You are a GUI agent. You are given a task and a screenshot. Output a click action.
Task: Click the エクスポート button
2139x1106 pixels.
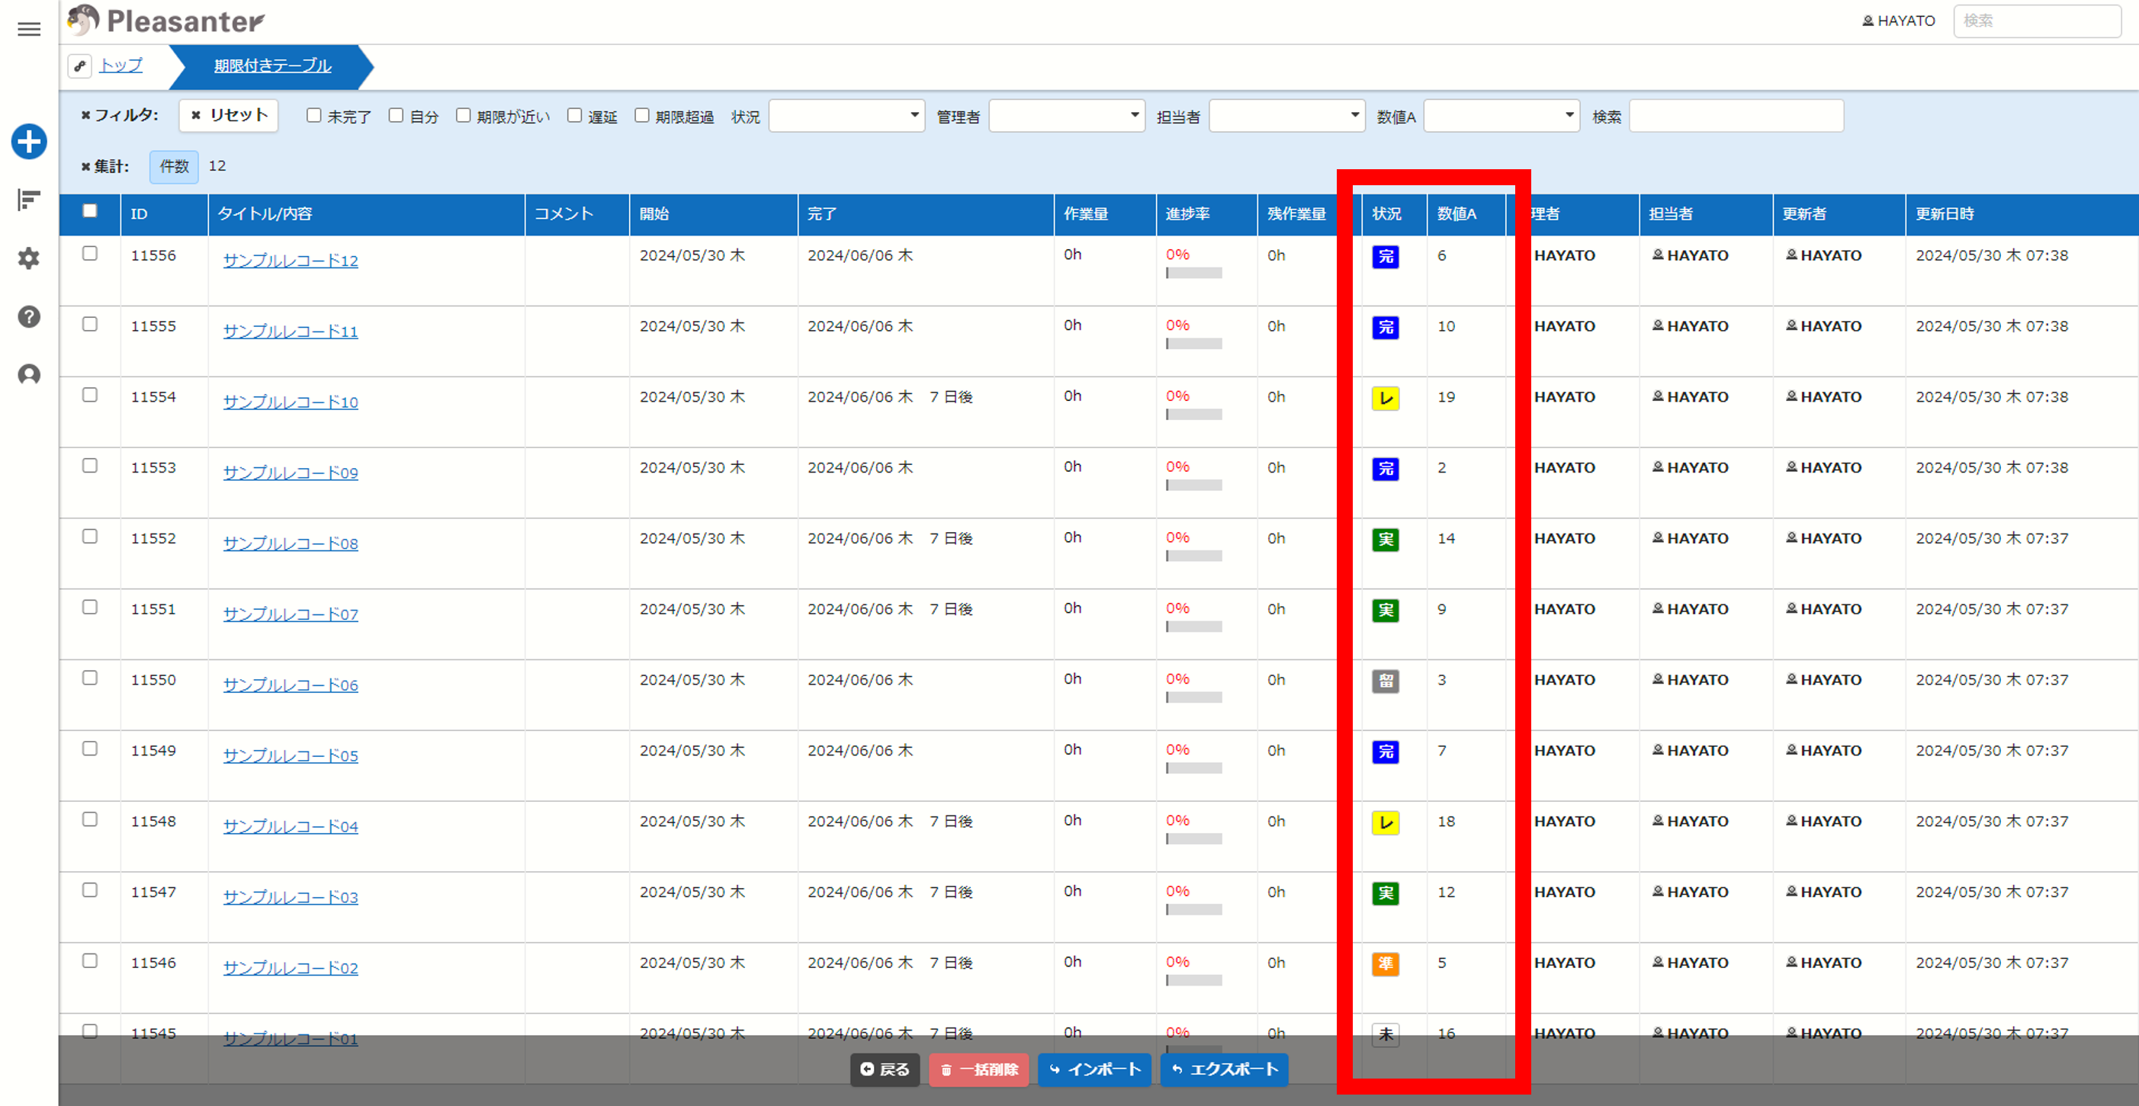point(1224,1069)
